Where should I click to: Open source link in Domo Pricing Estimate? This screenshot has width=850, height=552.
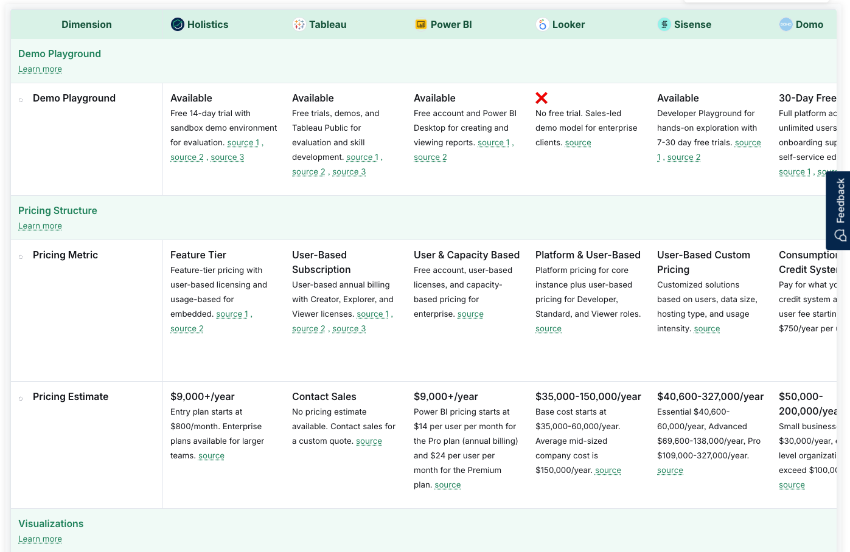pyautogui.click(x=792, y=485)
